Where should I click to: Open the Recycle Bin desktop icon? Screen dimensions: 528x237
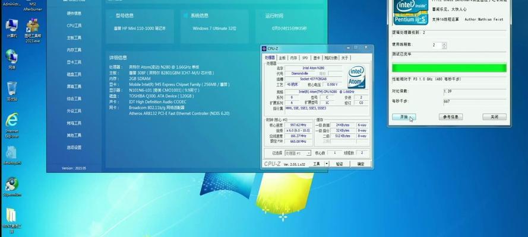coord(12,91)
